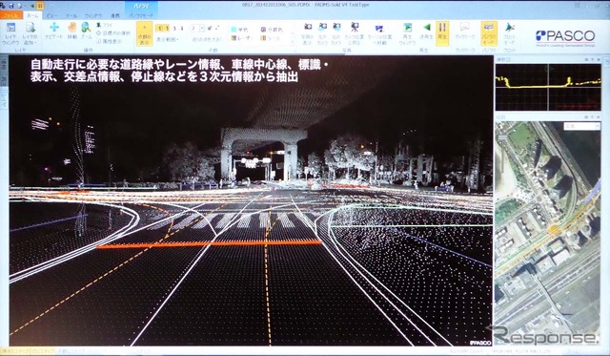Select the Laser (レーザー) color option
Image resolution: width=610 pixels, height=356 pixels.
click(242, 38)
